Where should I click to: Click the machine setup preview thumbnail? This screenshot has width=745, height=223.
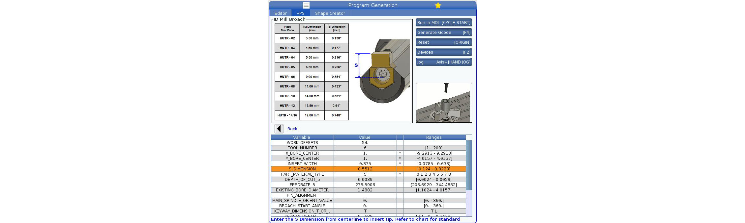click(444, 103)
